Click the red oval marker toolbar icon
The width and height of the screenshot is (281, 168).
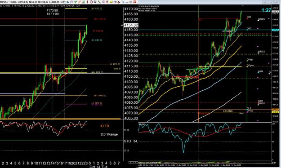click(87, 2)
